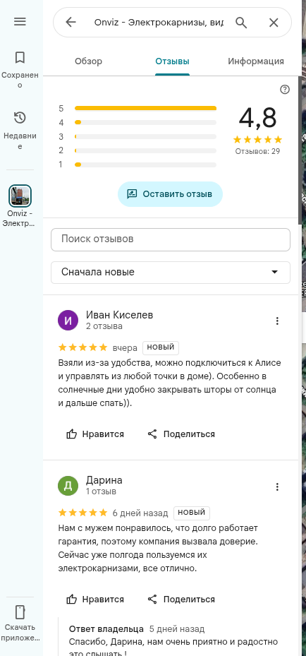Open more options for Дарина review
Image resolution: width=306 pixels, height=656 pixels.
coord(277,487)
